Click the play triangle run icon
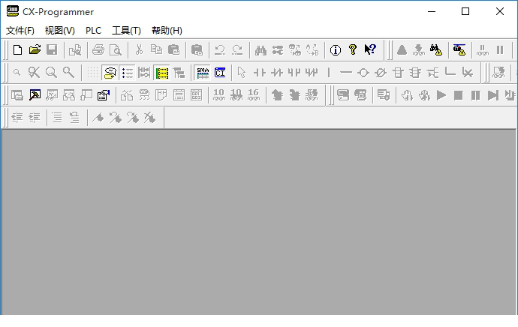Screen dimensions: 518x327 (x=441, y=95)
